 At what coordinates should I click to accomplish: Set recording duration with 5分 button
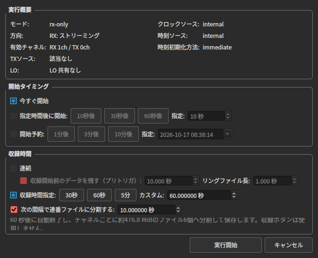125,195
